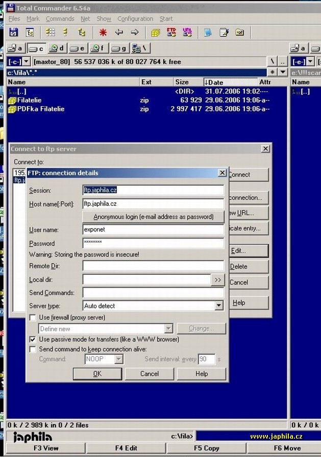Uncheck Use passive mode for transfers

33,340
